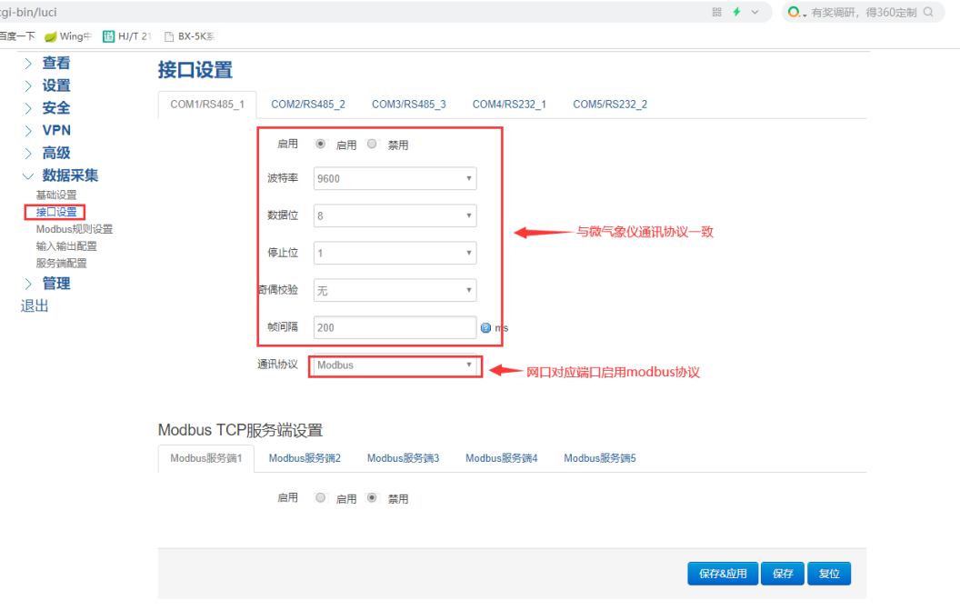The height and width of the screenshot is (610, 960).
Task: Open the 奇偶校验 dropdown
Action: pyautogui.click(x=395, y=289)
